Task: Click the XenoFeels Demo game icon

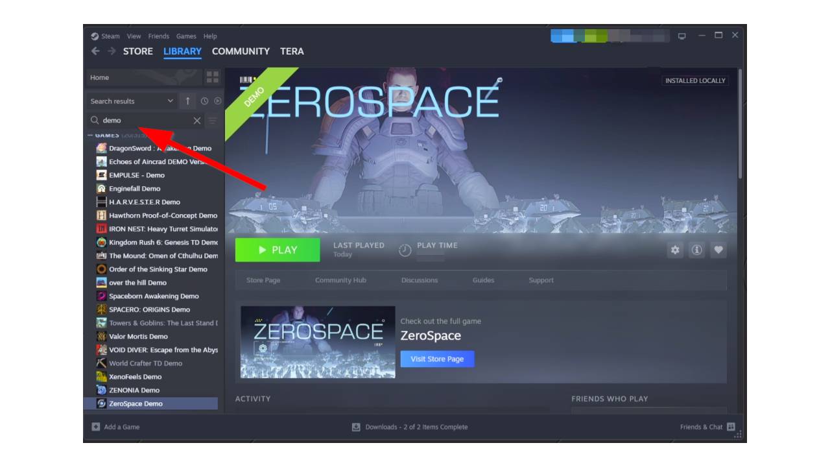Action: [x=101, y=377]
